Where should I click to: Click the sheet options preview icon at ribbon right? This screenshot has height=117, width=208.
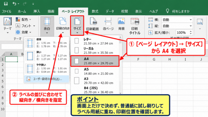(200, 22)
